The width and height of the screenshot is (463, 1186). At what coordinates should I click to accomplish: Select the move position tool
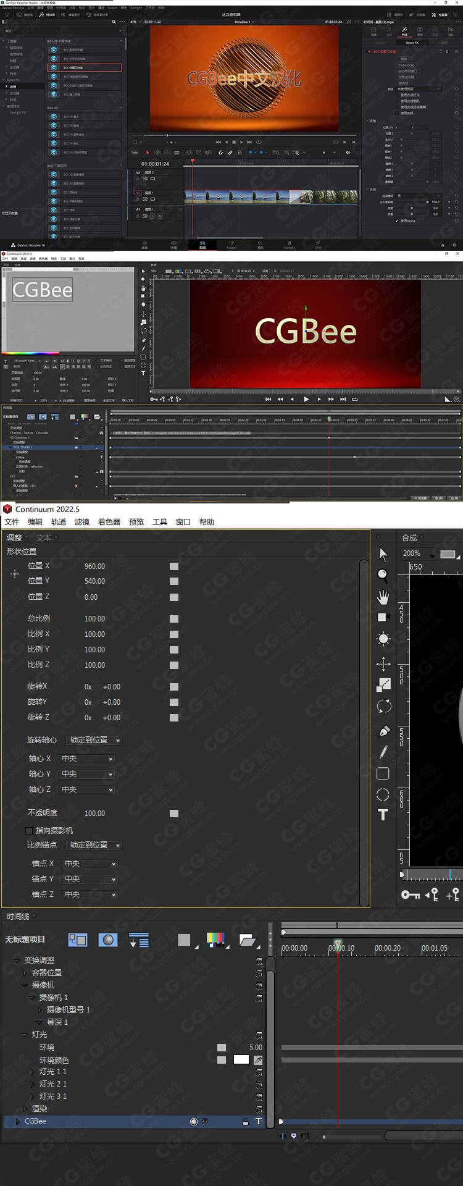click(383, 664)
